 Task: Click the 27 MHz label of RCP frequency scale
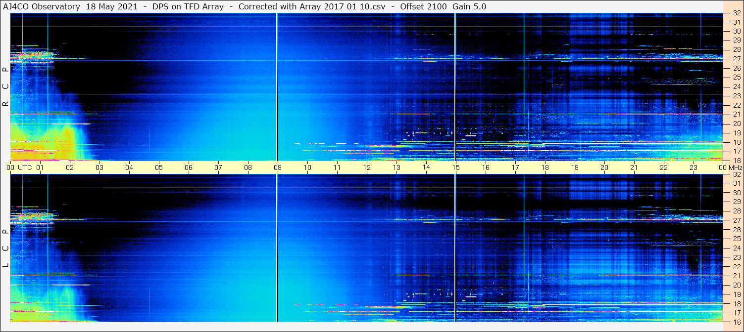click(736, 59)
